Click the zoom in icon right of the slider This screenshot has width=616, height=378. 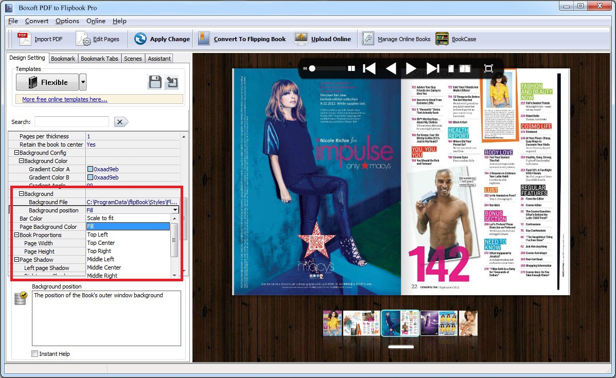click(x=351, y=68)
